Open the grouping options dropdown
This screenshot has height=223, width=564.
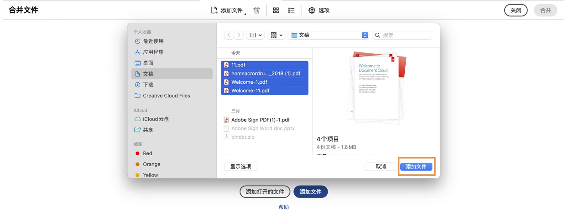click(276, 35)
